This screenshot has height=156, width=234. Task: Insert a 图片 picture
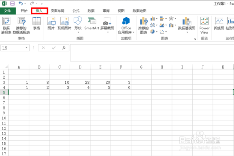pos(51,23)
